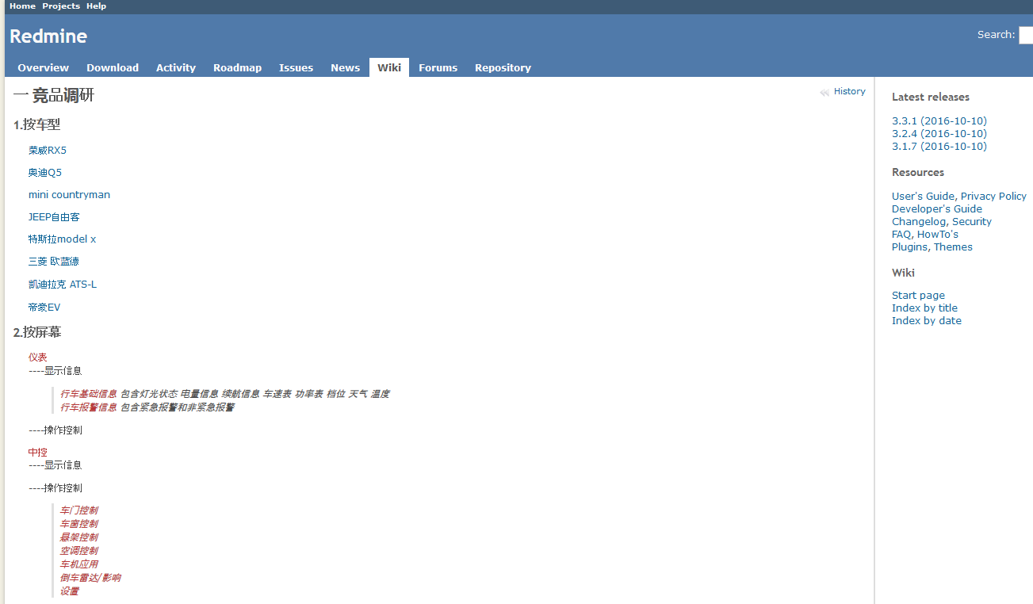Screen dimensions: 1033x604
Task: Click the Redmine site title
Action: pos(48,36)
